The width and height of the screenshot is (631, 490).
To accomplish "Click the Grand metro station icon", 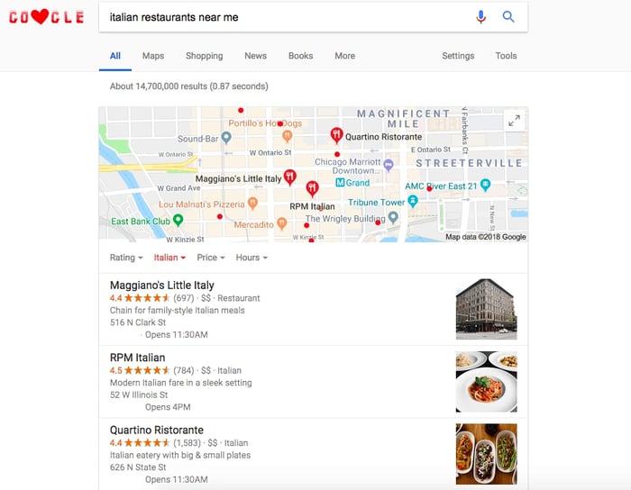I will point(340,183).
